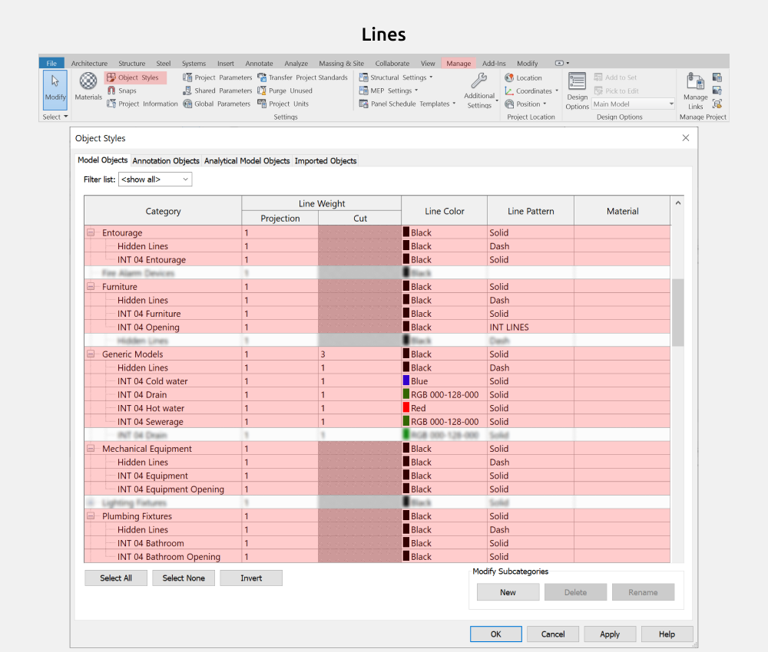Click the Select All button
768x652 pixels.
[x=116, y=578]
